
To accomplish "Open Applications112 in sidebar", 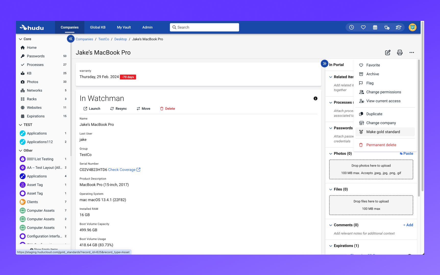I will click(x=43, y=142).
